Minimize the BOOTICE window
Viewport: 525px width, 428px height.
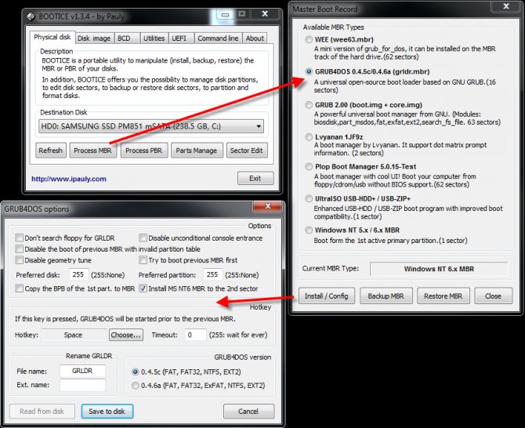[225, 15]
